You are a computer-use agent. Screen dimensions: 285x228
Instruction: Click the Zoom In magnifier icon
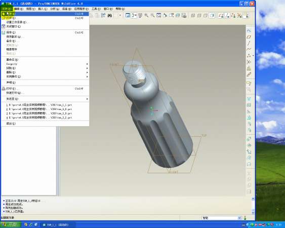pyautogui.click(x=146, y=16)
